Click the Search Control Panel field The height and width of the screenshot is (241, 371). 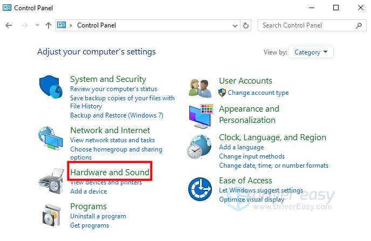point(306,25)
